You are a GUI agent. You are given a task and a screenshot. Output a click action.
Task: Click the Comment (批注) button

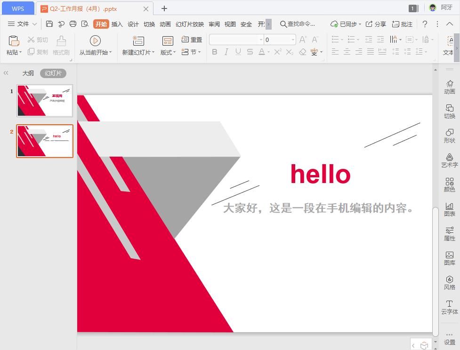pyautogui.click(x=402, y=24)
